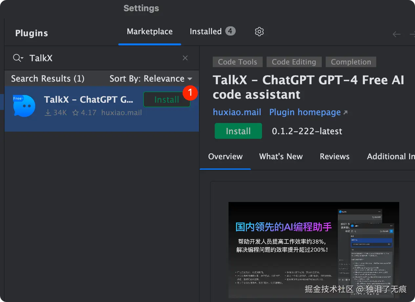Navigate back with the left arrow
Image resolution: width=415 pixels, height=302 pixels.
[397, 34]
